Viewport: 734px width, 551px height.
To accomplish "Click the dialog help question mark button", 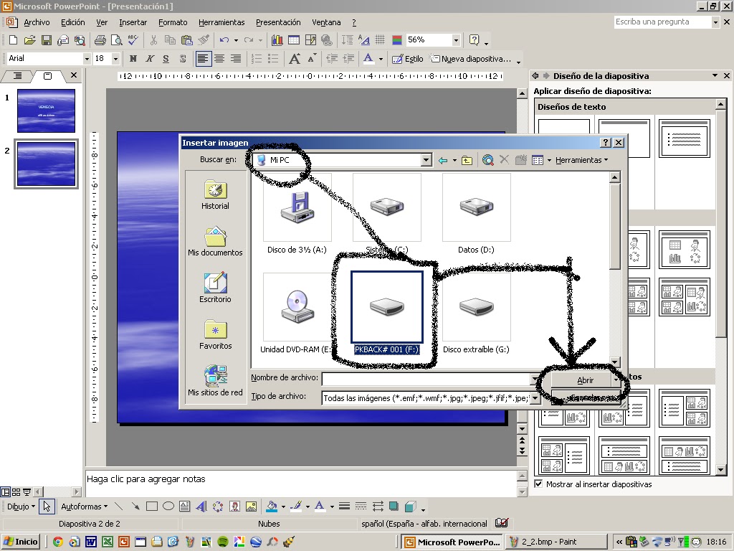I will [x=606, y=143].
